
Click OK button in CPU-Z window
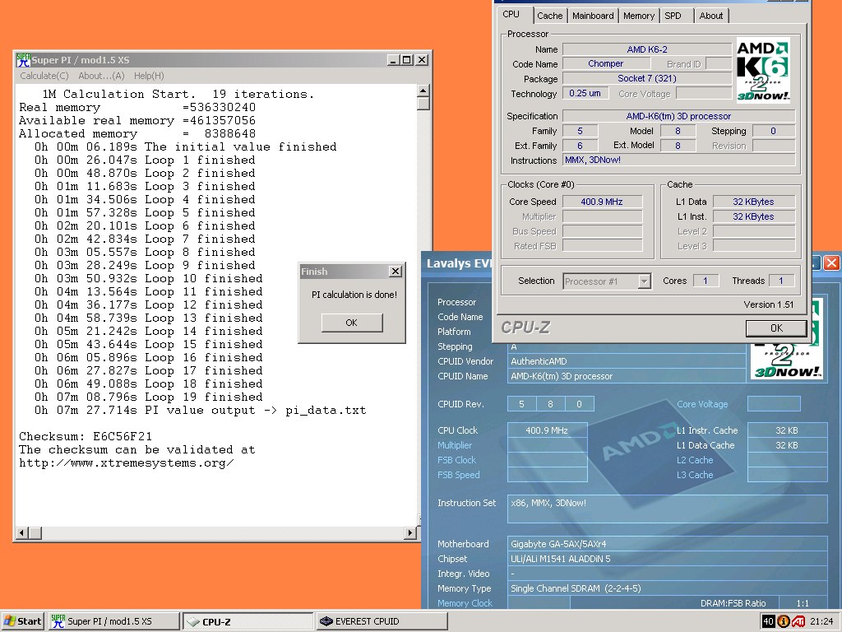[x=776, y=328]
